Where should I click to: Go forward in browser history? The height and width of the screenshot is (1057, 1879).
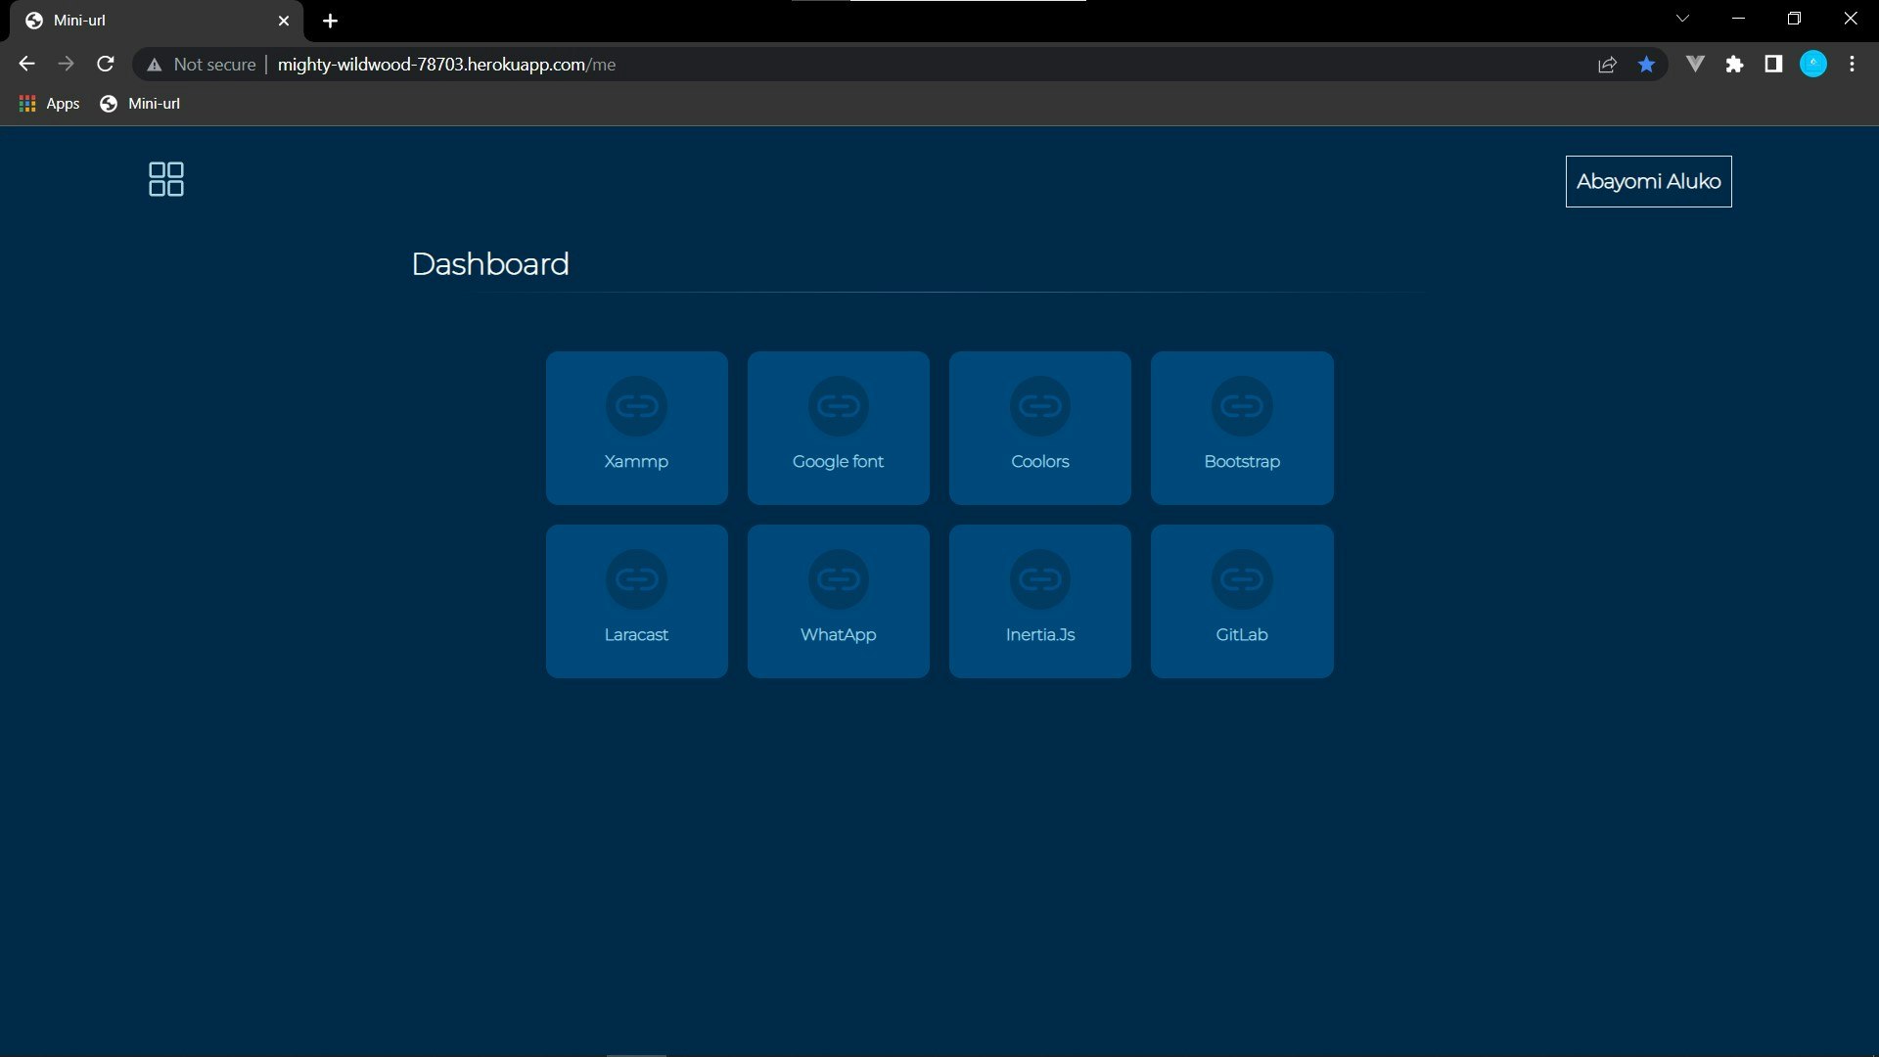[66, 64]
